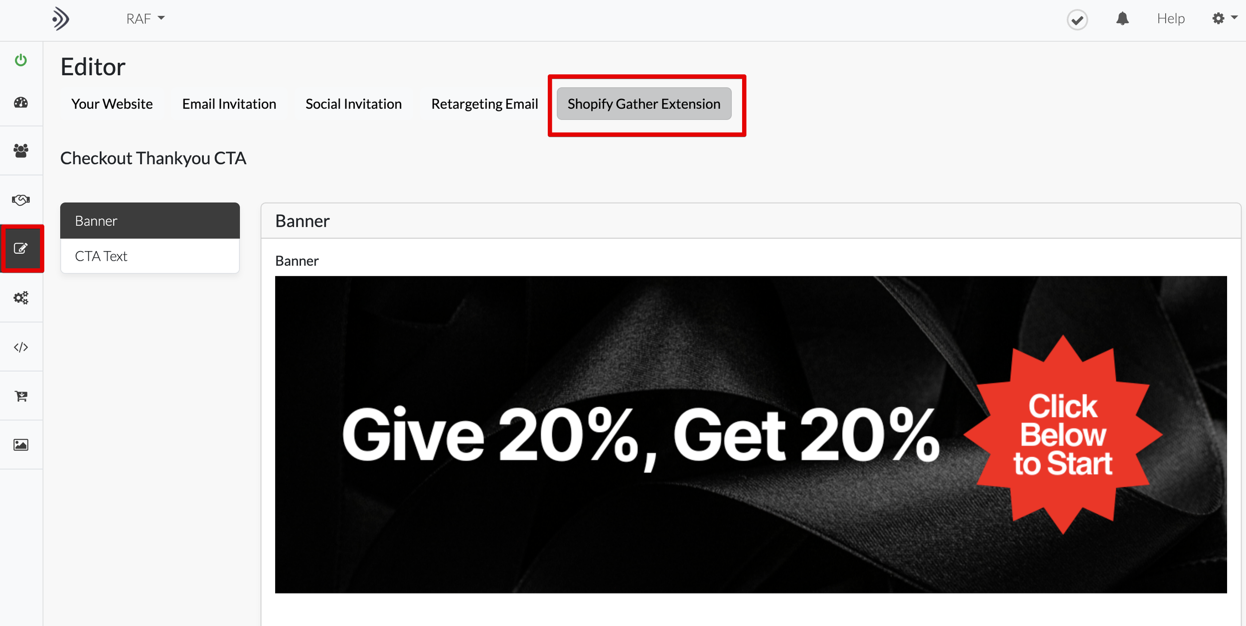Open the users group sidebar icon

pyautogui.click(x=21, y=151)
